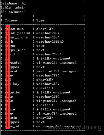Image resolution: width=104 pixels, height=135 pixels.
Task: Click the 'char(60)' type value
Action: click(x=45, y=80)
